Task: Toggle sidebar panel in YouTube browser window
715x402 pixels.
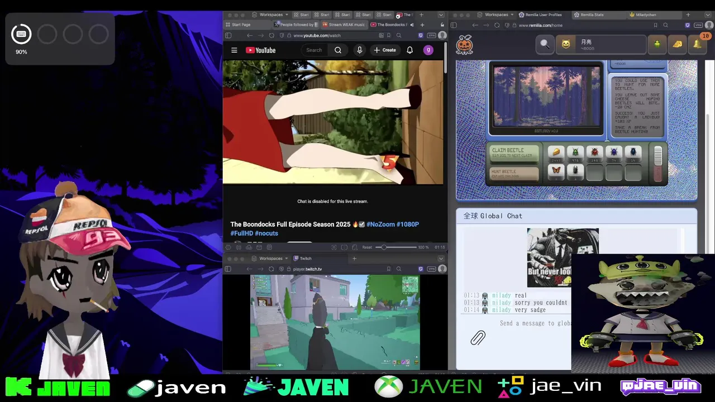Action: (228, 35)
